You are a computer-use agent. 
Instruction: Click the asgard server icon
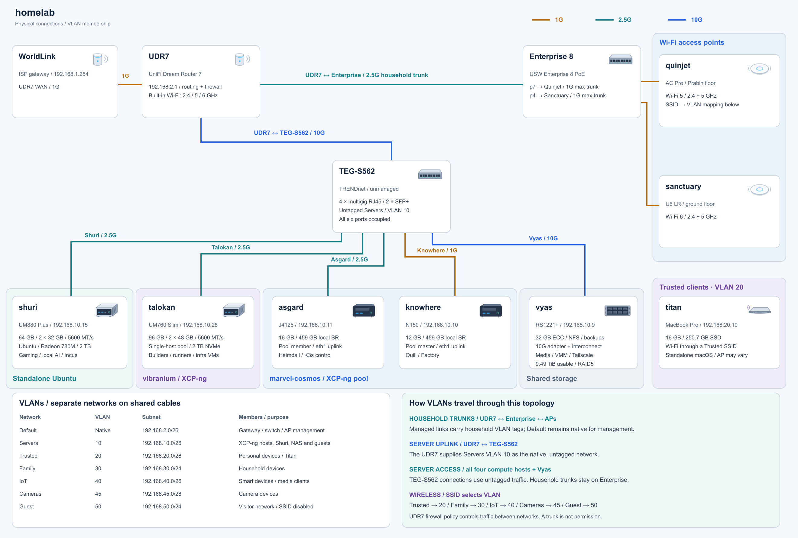364,310
